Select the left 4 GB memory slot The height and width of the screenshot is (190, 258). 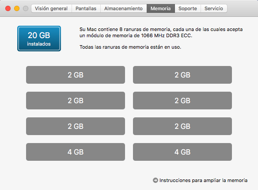point(76,152)
